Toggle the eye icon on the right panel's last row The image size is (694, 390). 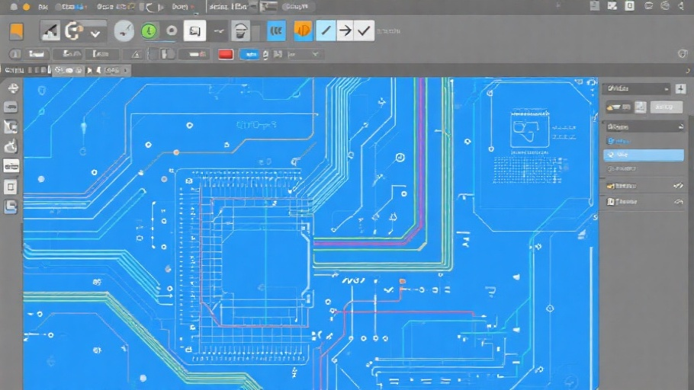pos(676,202)
